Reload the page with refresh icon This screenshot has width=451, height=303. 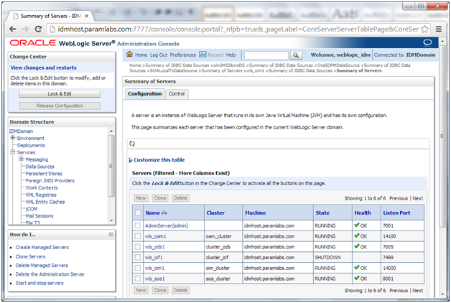[x=38, y=29]
